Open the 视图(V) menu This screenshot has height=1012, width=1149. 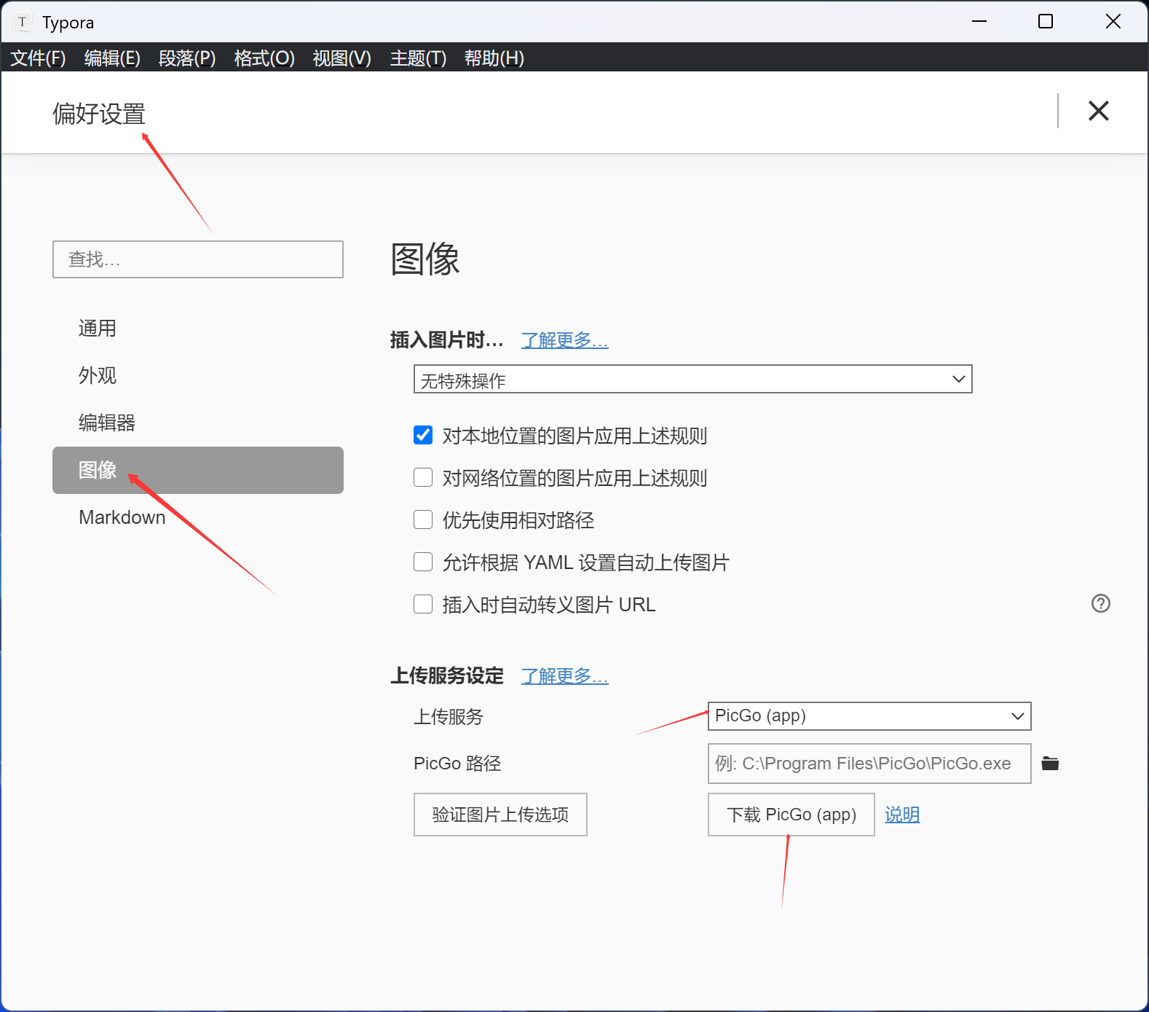click(342, 58)
